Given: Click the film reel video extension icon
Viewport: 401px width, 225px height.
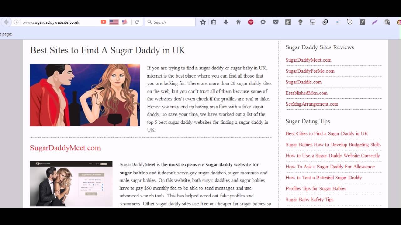Looking at the screenshot, I should [x=387, y=22].
